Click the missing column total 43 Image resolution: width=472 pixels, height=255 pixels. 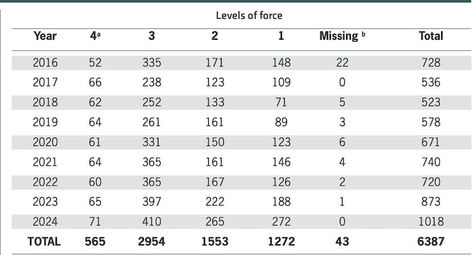pos(342,241)
